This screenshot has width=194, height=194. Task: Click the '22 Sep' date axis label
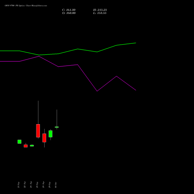[25, 185]
